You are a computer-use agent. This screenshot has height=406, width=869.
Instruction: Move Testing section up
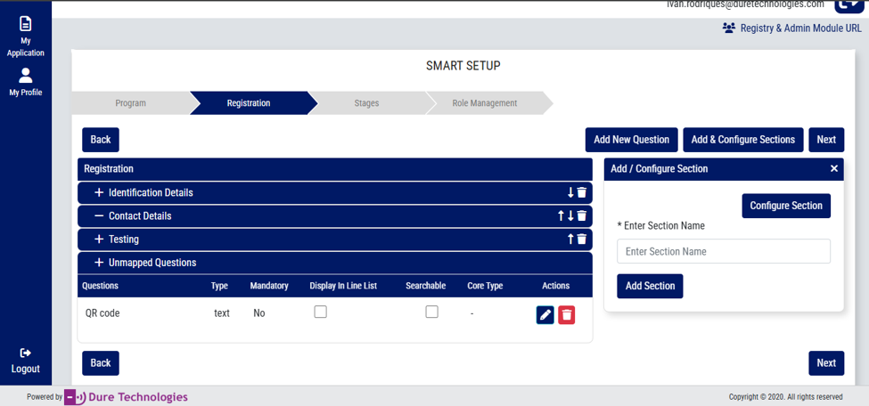click(x=570, y=240)
